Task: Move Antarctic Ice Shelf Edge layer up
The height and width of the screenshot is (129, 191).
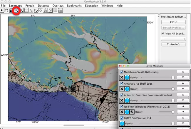Action: [x=182, y=83]
